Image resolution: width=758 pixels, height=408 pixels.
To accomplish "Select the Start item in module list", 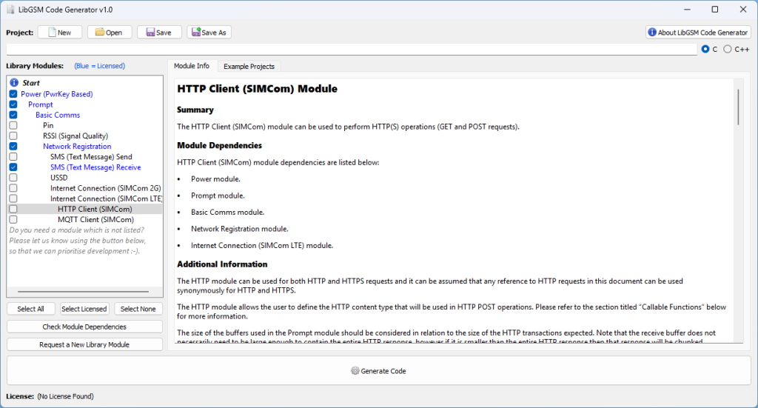I will (x=31, y=83).
